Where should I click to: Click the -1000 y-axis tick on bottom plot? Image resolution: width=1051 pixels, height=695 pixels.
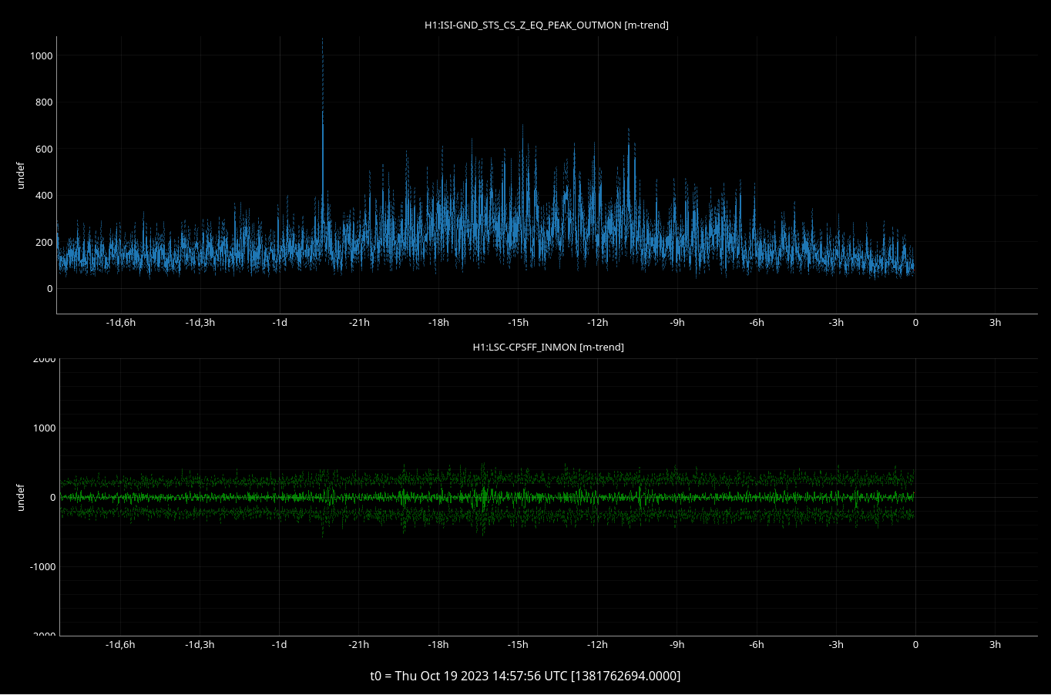pyautogui.click(x=42, y=567)
